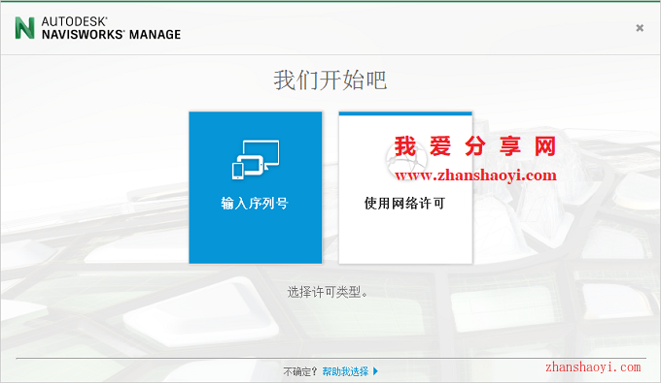Select the 输入序列号 license option
Viewport: 661px width, 383px height.
coord(255,187)
